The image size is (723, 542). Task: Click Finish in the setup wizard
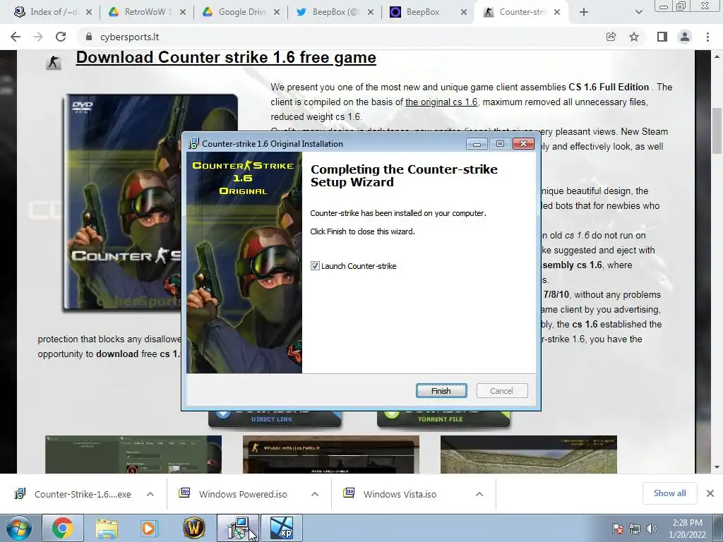[x=441, y=391]
